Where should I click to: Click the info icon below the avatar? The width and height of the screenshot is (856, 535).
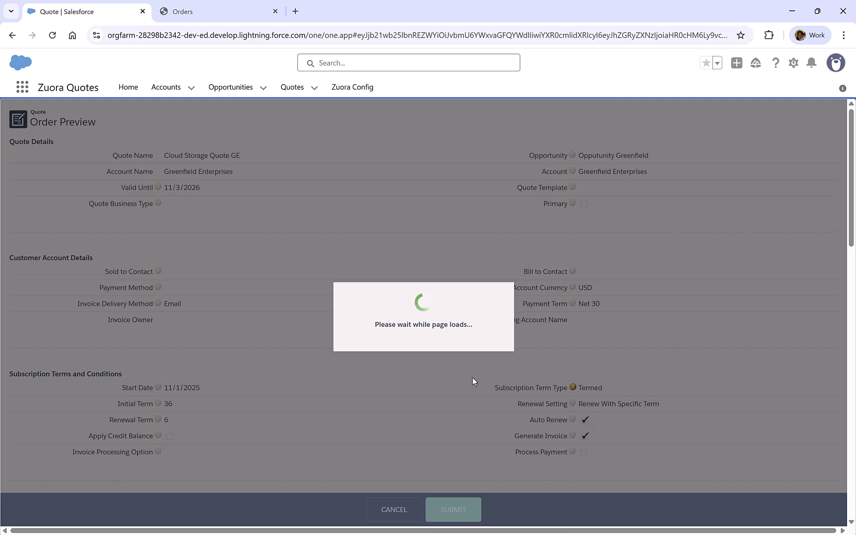(842, 88)
